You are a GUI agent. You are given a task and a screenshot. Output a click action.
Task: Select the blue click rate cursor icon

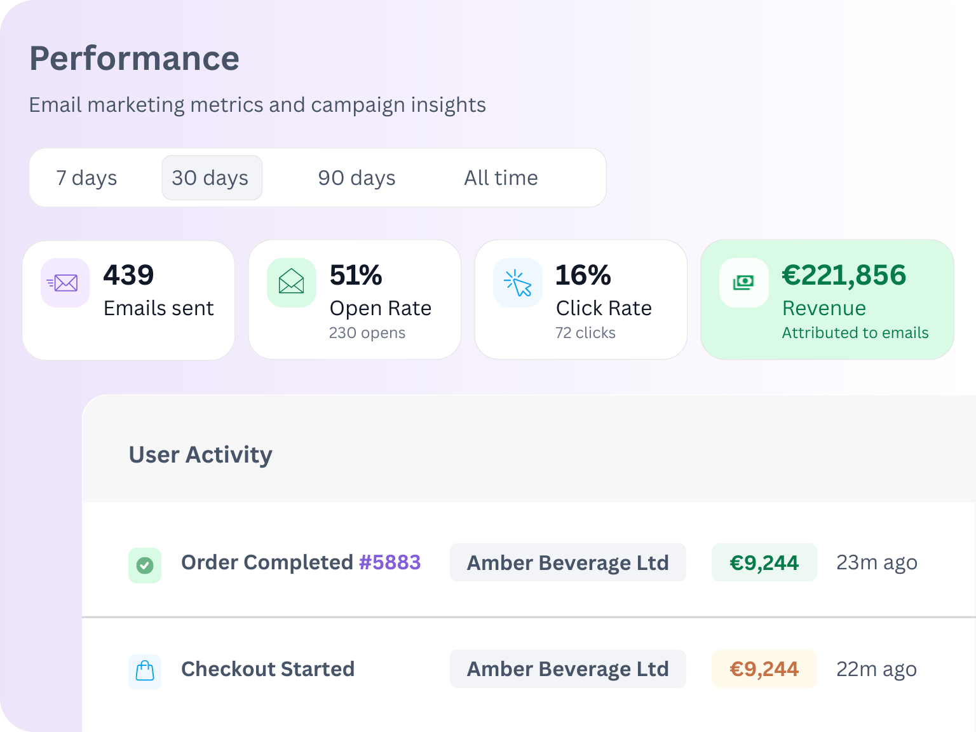[517, 283]
